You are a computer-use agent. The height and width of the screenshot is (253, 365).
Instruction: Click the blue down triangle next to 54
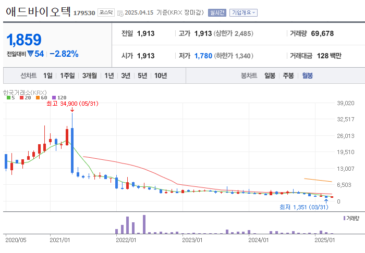30,54
